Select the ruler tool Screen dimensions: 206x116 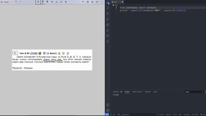(61, 2)
